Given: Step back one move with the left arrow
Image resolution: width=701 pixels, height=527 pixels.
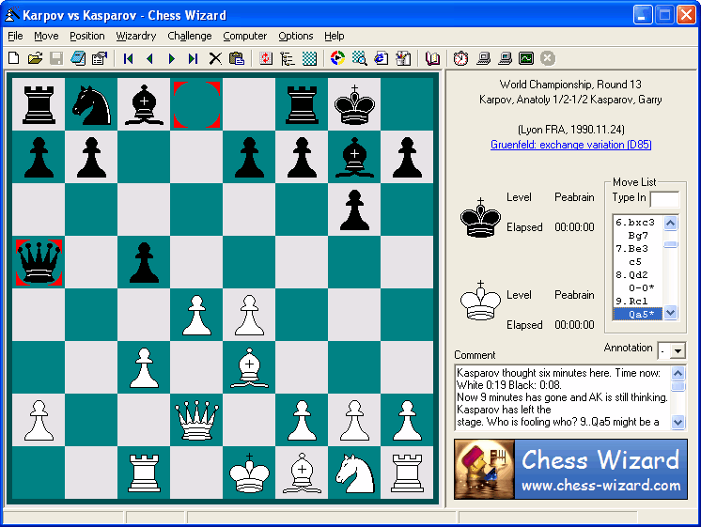Looking at the screenshot, I should pos(149,58).
